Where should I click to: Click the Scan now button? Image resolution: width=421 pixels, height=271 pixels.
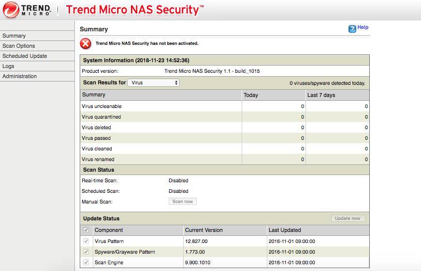pyautogui.click(x=183, y=202)
